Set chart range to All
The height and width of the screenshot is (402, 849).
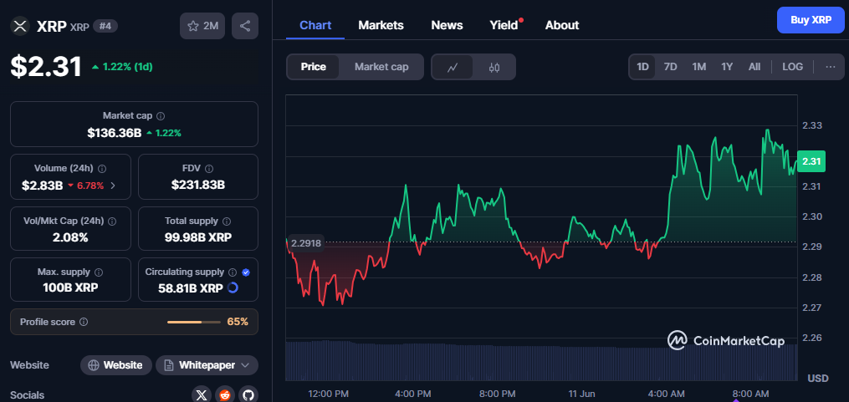click(754, 67)
